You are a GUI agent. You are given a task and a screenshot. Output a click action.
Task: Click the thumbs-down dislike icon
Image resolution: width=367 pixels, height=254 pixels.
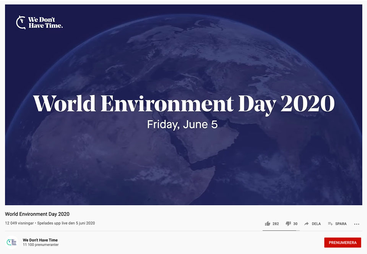287,223
